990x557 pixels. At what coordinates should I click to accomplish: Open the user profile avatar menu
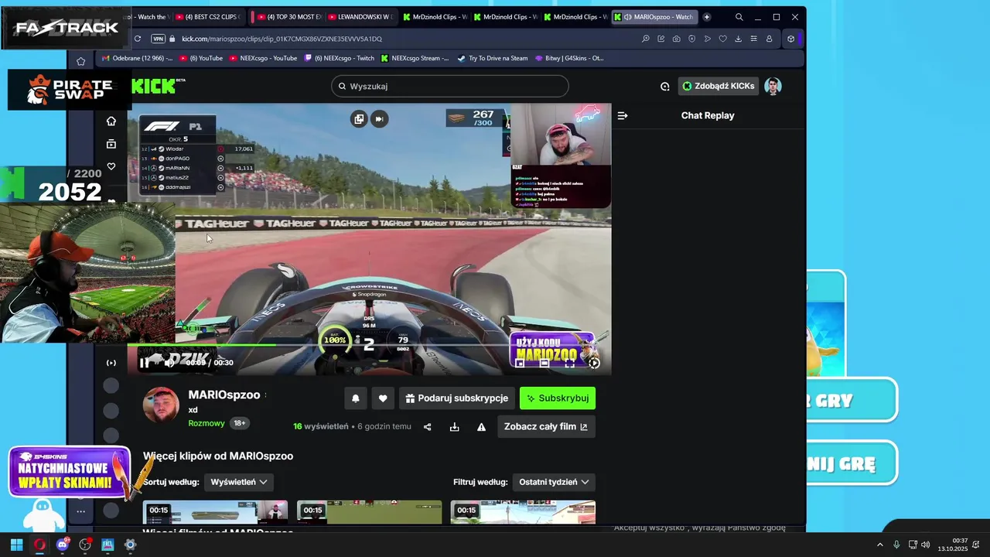pos(773,86)
